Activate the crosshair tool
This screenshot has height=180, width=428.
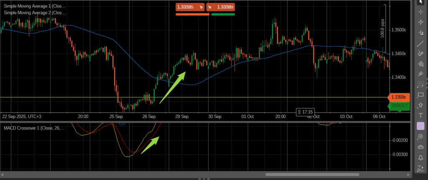(x=420, y=12)
